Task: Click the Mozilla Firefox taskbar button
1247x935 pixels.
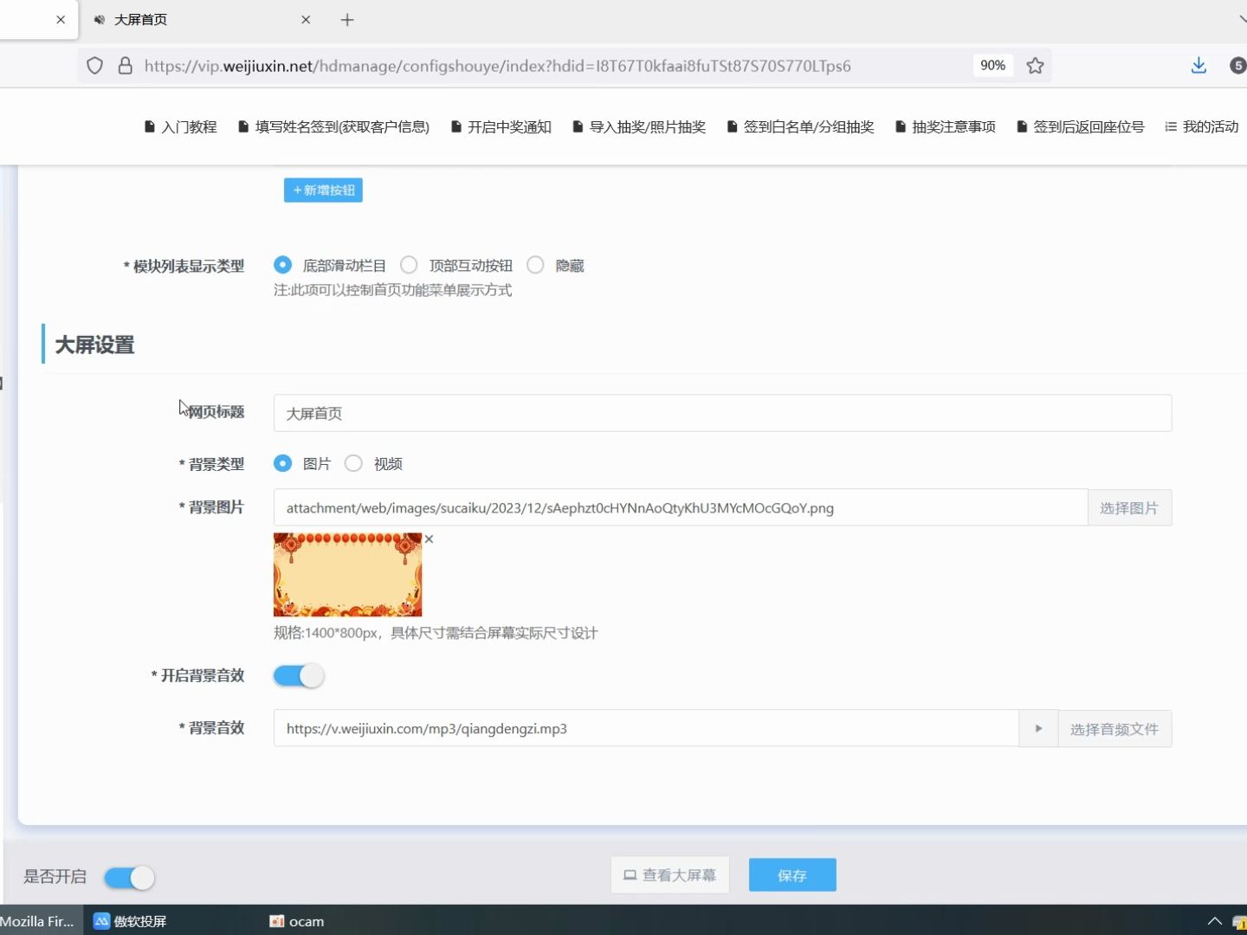Action: click(x=38, y=921)
